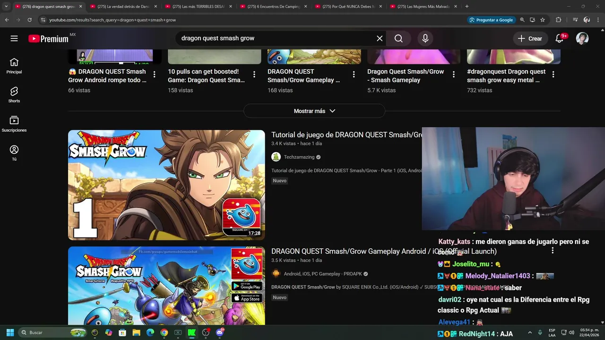This screenshot has height=340, width=605.
Task: Open Shorts from the sidebar
Action: [14, 94]
